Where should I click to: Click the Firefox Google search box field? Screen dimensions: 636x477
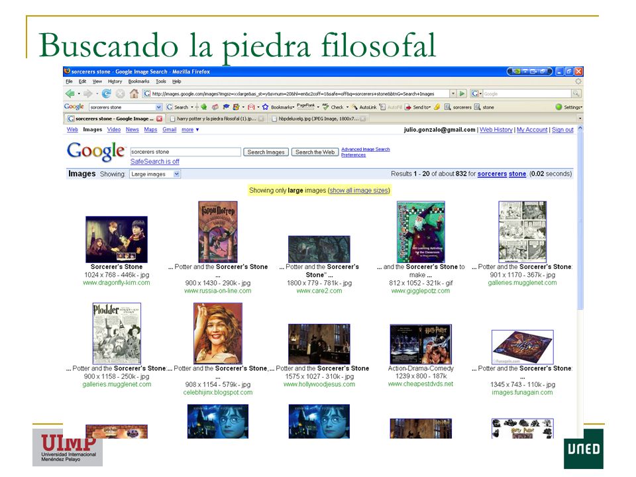pos(527,93)
